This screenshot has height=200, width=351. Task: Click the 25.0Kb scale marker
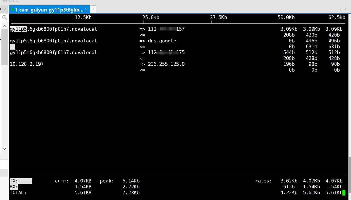[x=151, y=18]
